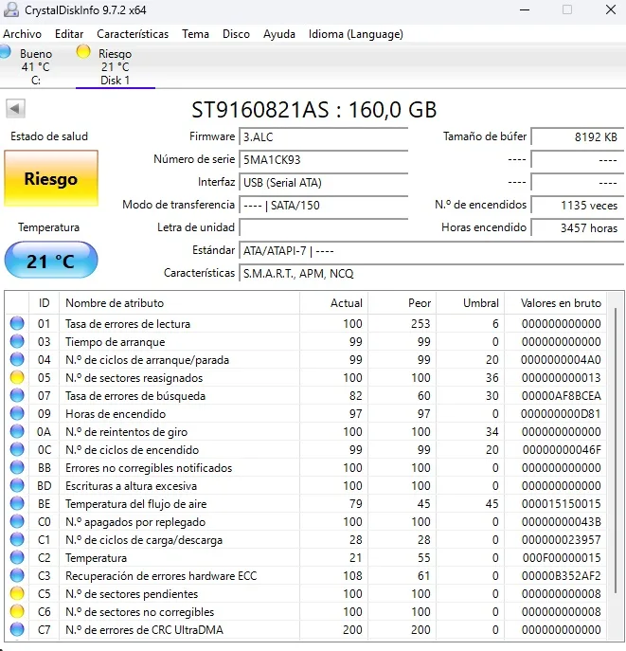This screenshot has height=651, width=626.
Task: Click the yellow Riesgo health status button
Action: 51,178
